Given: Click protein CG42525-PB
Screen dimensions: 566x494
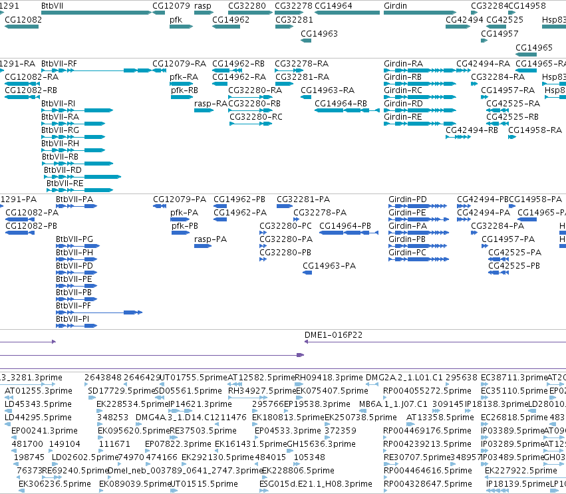Looking at the screenshot, I should pos(514,266).
